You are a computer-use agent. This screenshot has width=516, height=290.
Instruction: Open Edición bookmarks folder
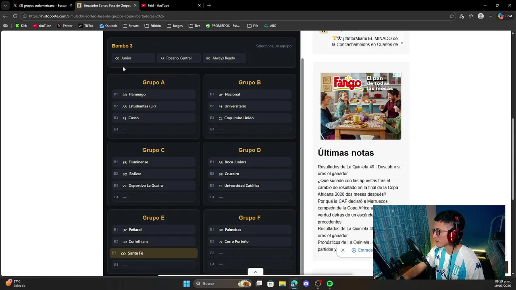(x=152, y=26)
